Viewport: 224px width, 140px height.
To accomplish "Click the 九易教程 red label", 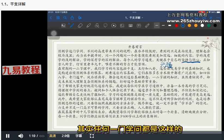I will coord(22,70).
